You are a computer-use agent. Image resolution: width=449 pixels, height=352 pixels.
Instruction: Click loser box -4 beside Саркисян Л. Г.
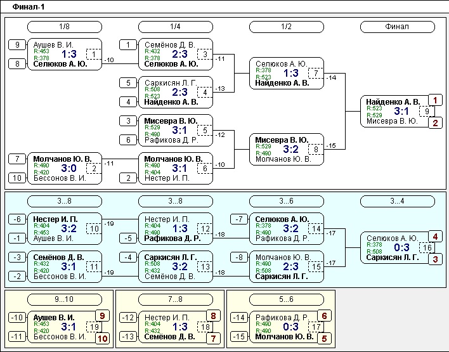coord(128,257)
